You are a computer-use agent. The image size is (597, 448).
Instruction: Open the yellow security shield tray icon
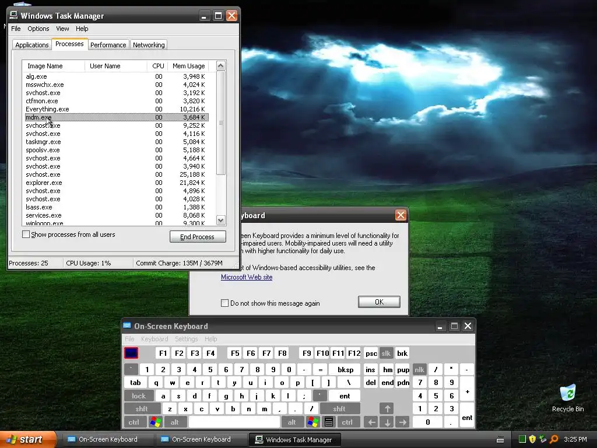tap(532, 439)
